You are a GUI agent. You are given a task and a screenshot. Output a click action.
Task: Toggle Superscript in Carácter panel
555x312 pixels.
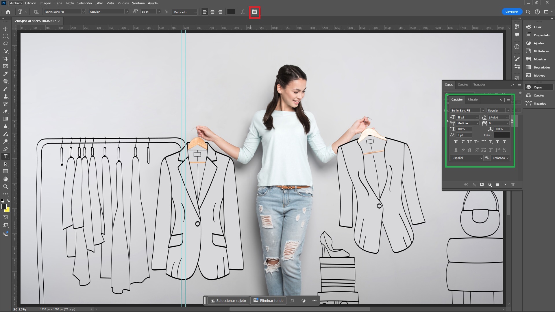point(484,142)
